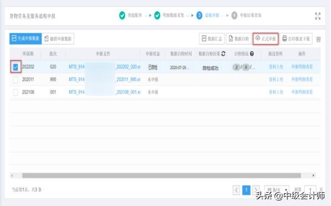Click the gray badge showing 2 in 自检情况
The width and height of the screenshot is (331, 206).
pos(236,67)
